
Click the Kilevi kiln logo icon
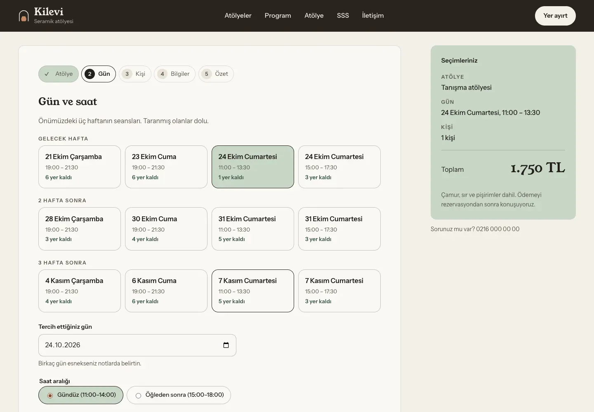[x=24, y=16]
